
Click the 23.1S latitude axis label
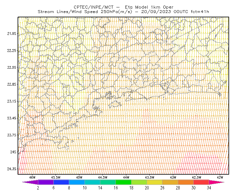pos(11,101)
